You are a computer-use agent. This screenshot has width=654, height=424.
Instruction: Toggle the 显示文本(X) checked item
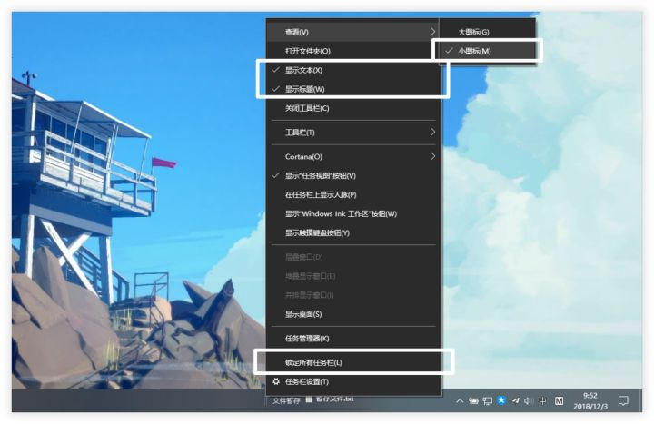coord(353,70)
